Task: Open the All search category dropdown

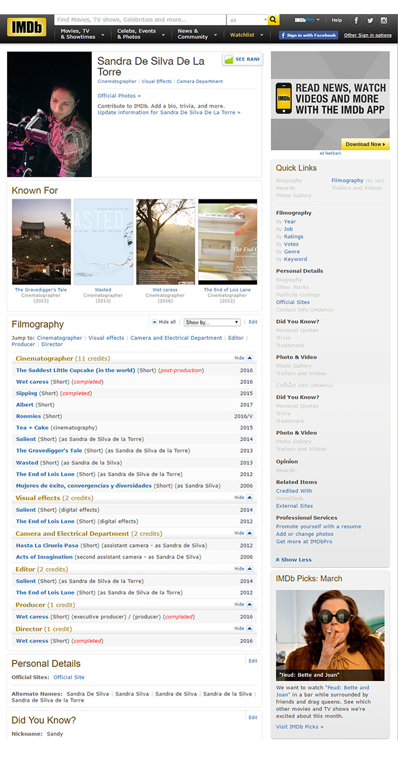Action: click(x=247, y=20)
